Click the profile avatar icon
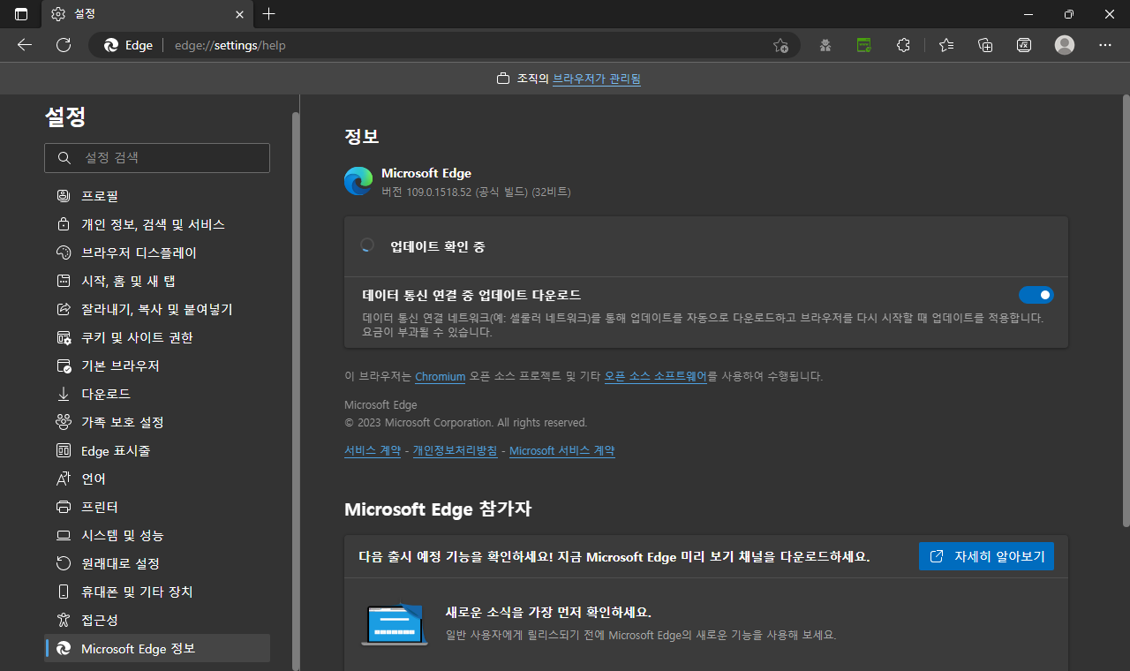Viewport: 1130px width, 671px height. [x=1065, y=45]
